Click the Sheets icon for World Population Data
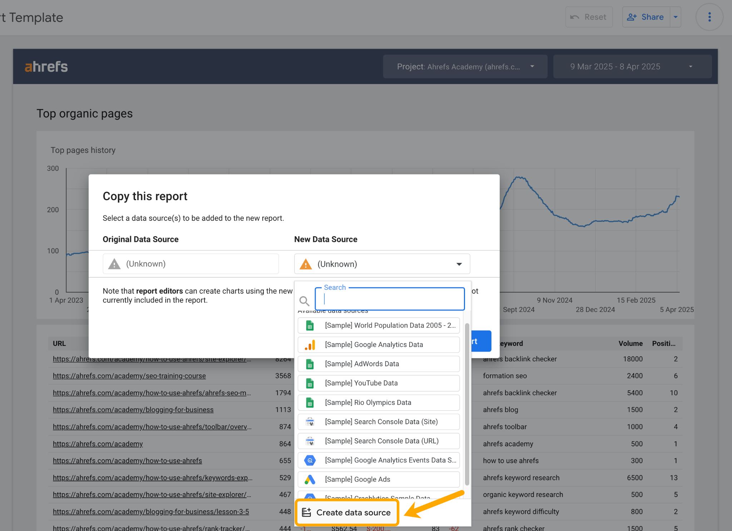The width and height of the screenshot is (732, 531). click(x=310, y=325)
